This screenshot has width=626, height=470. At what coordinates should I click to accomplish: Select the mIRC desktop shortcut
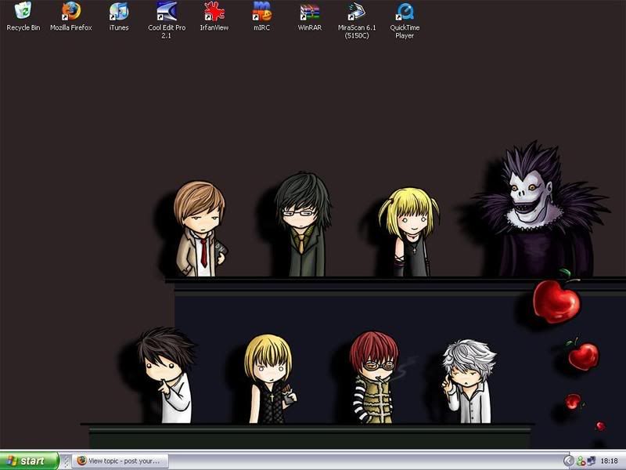click(x=262, y=16)
